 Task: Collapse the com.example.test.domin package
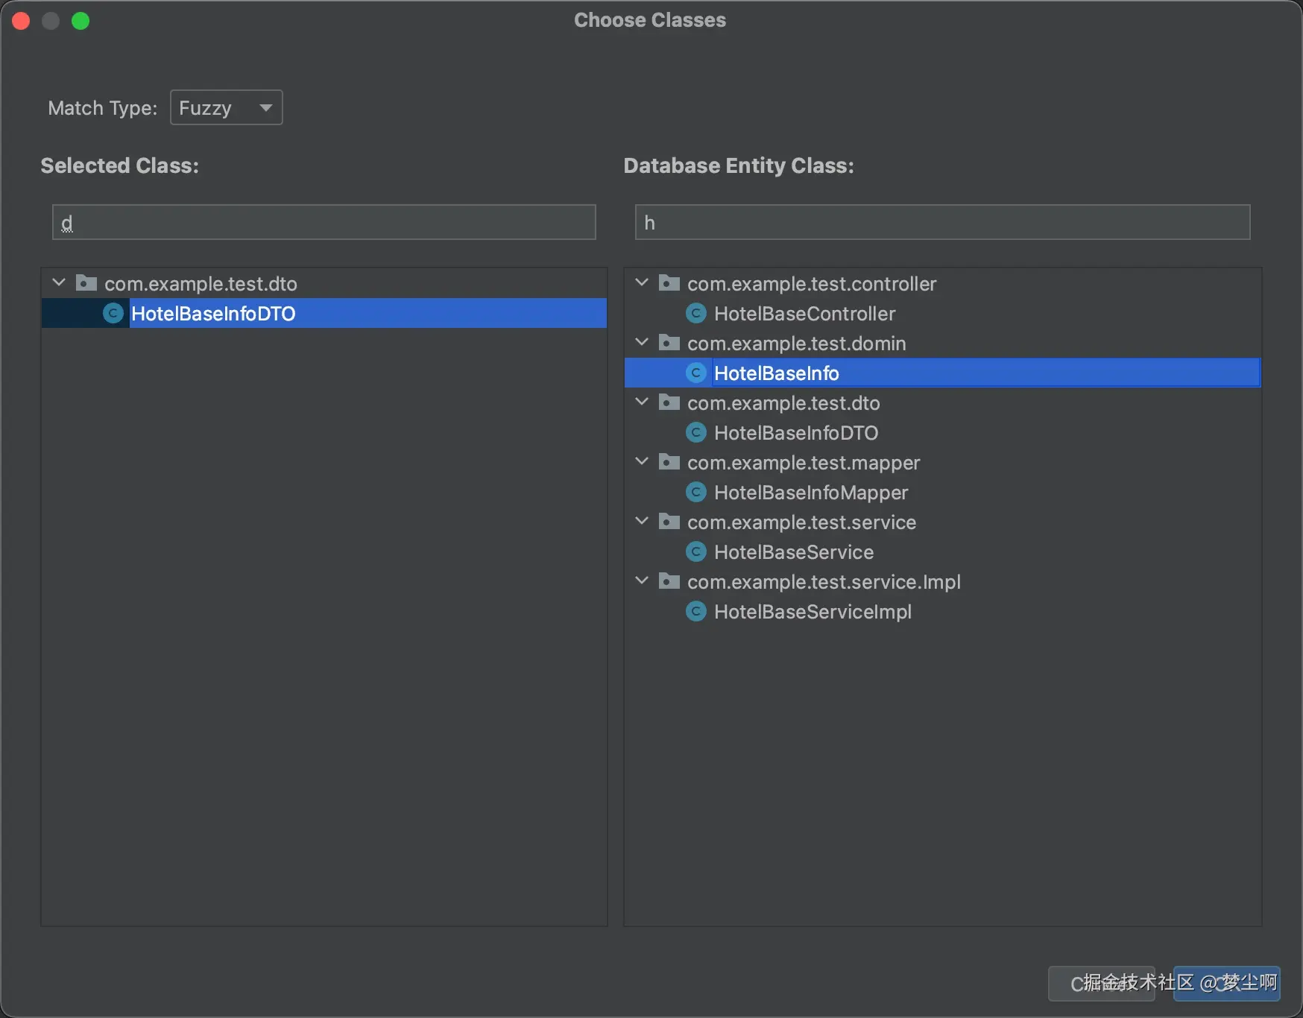coord(642,343)
